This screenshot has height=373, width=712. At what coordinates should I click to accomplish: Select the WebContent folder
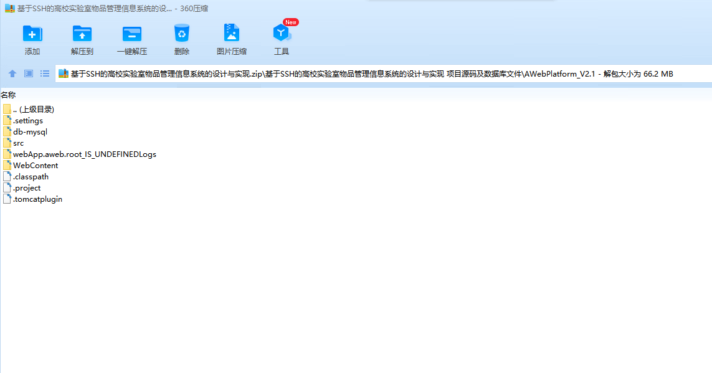point(31,166)
